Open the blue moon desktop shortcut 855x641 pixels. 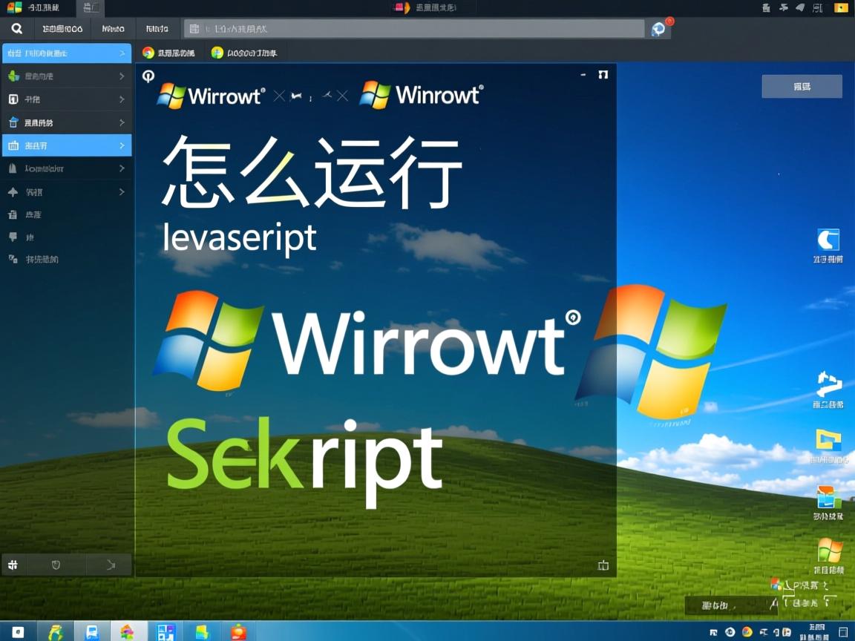click(828, 241)
